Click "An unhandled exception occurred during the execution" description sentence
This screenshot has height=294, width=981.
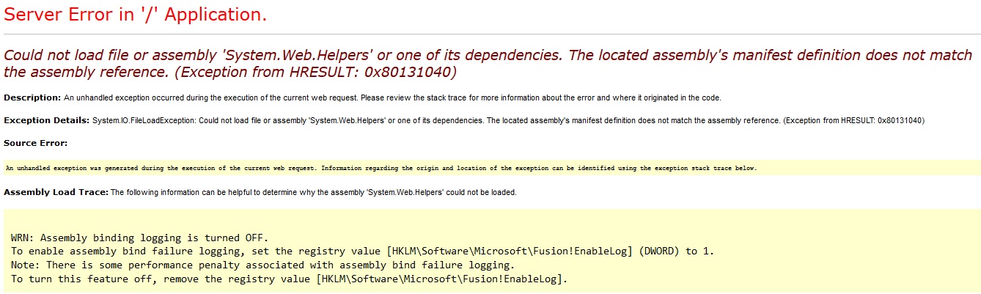pos(393,98)
